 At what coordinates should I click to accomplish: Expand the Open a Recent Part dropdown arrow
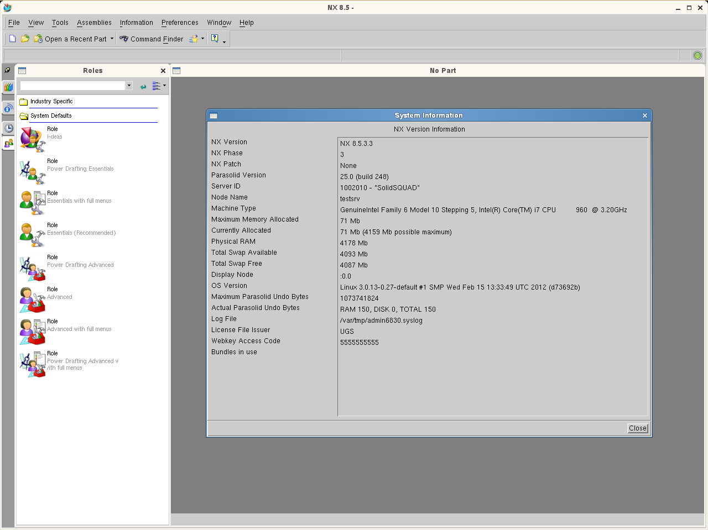pos(112,39)
